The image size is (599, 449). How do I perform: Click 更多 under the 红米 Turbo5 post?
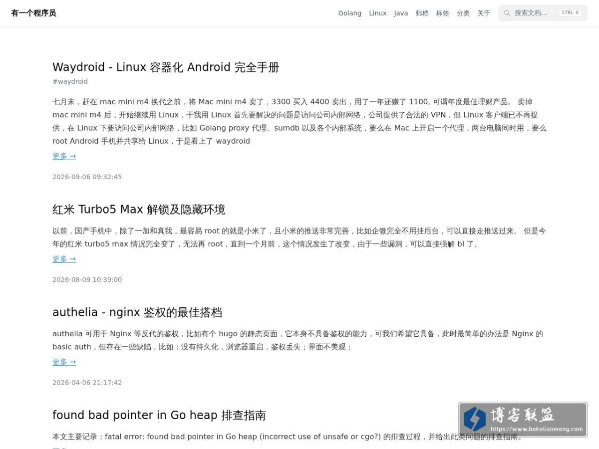[x=64, y=259]
